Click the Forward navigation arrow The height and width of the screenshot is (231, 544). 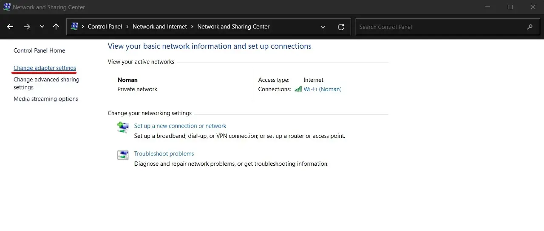pos(27,27)
